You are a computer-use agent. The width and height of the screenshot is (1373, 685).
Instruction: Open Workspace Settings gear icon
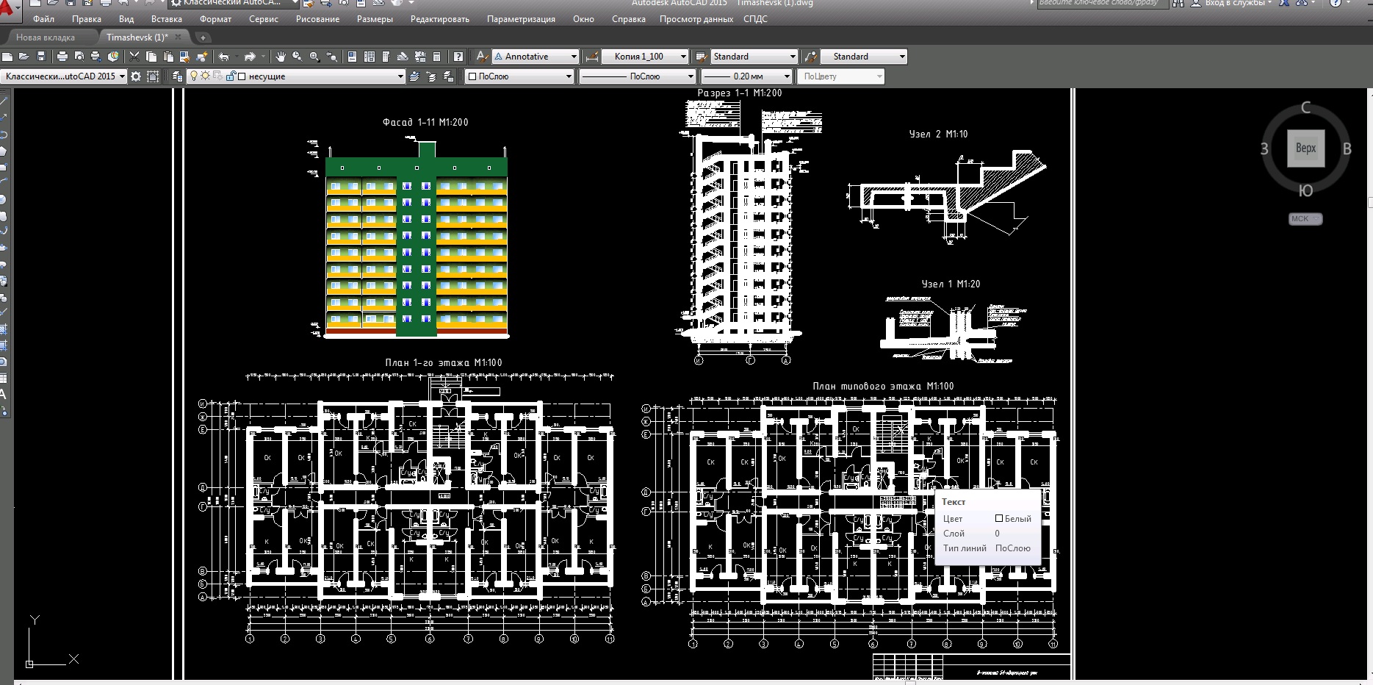pos(136,76)
